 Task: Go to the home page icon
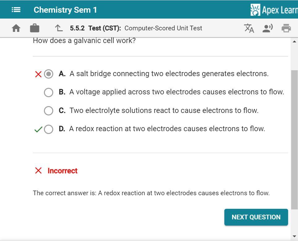(16, 28)
